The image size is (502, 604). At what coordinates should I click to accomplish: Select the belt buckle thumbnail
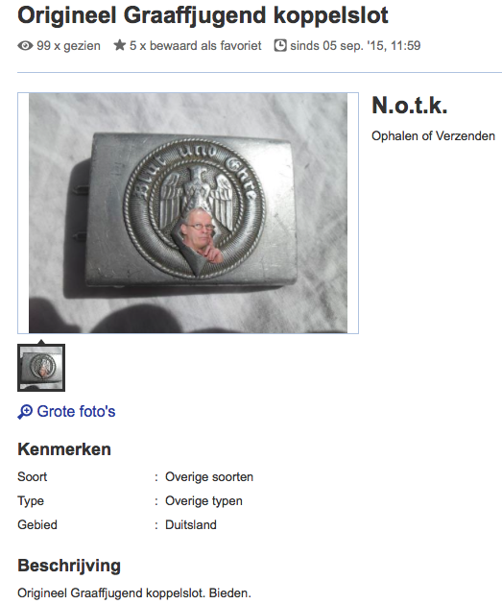tap(41, 368)
